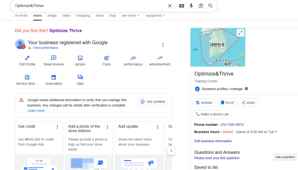Open the reservation calendar icon
Viewport: 298px width, 170px height.
pos(54,77)
